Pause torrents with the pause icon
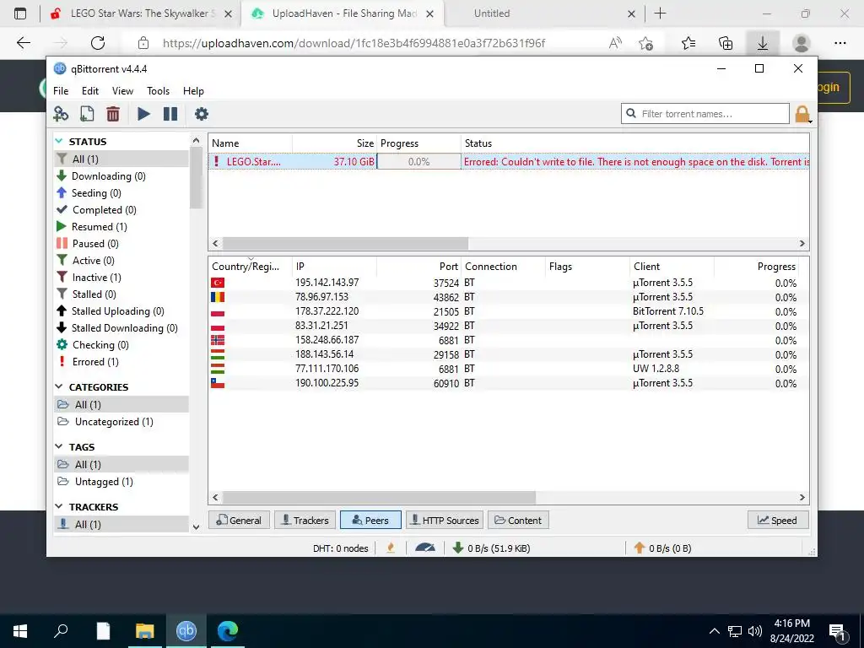This screenshot has height=648, width=864. 170,114
